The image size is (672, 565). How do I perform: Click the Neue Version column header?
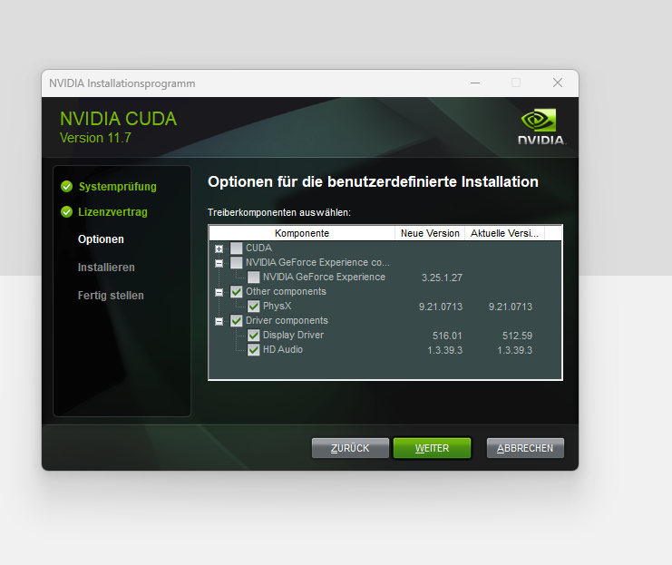(430, 233)
